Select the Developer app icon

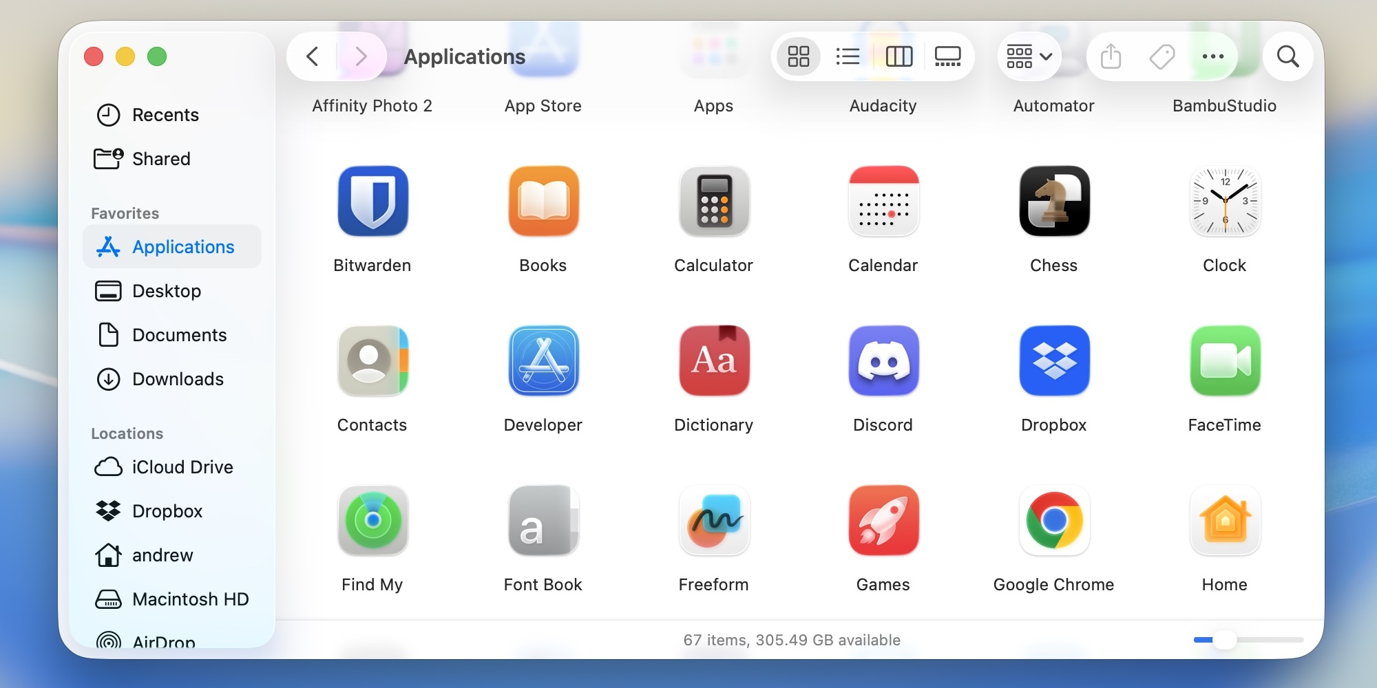point(543,361)
